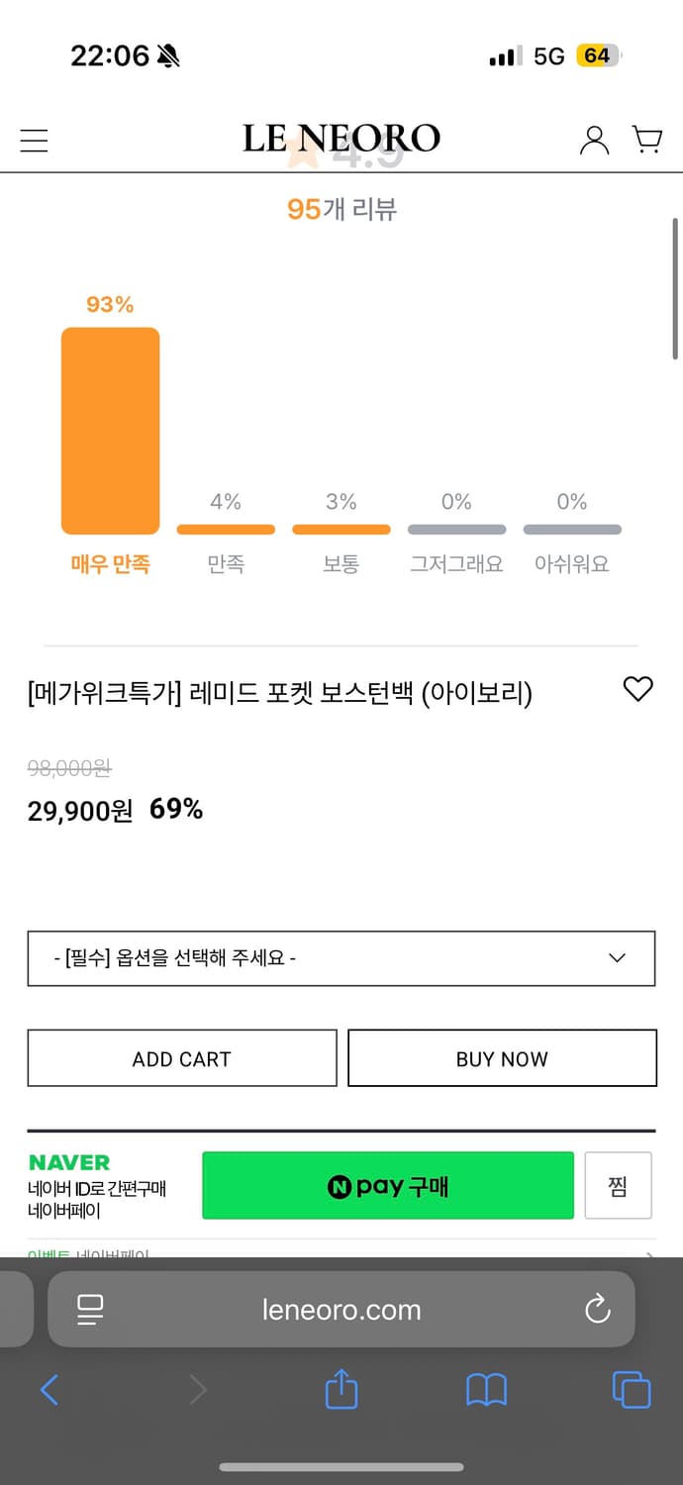Open the hamburger menu

(x=34, y=140)
